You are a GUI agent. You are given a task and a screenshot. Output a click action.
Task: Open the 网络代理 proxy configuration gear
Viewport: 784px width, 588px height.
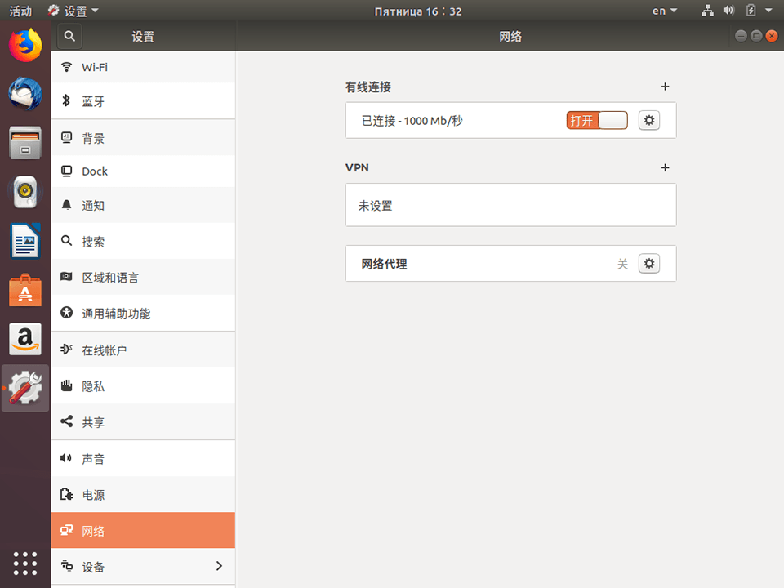pyautogui.click(x=648, y=263)
